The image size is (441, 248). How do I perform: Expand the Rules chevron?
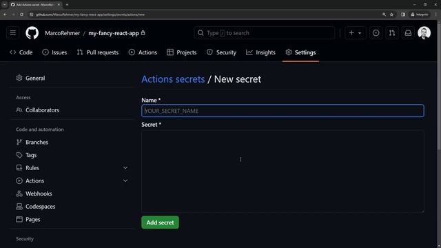click(x=125, y=168)
